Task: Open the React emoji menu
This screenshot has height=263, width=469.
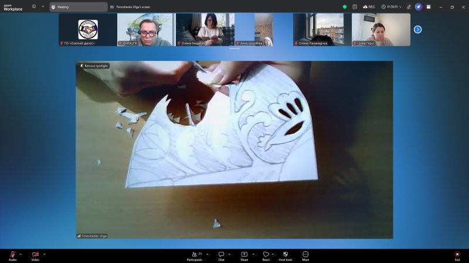Action: pos(266,255)
